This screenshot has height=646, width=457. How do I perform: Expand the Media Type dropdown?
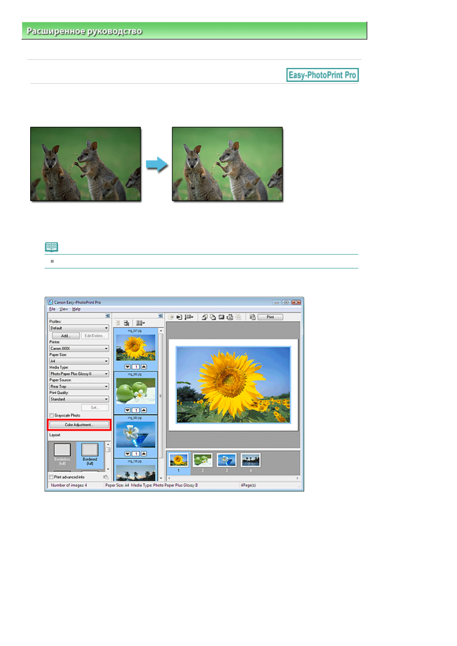pyautogui.click(x=79, y=374)
